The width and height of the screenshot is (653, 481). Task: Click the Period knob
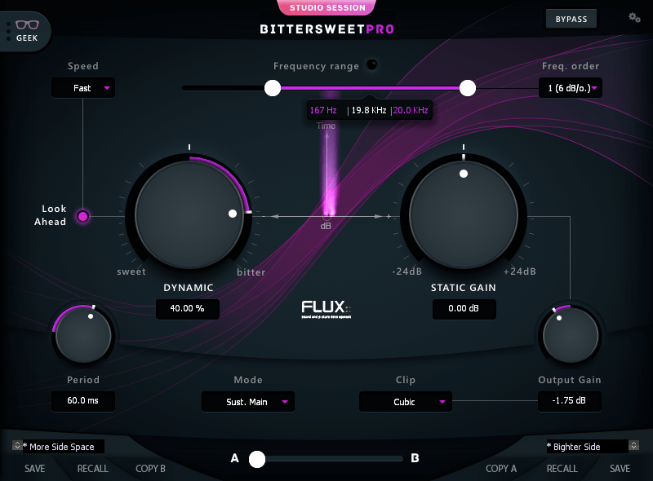[x=82, y=333]
